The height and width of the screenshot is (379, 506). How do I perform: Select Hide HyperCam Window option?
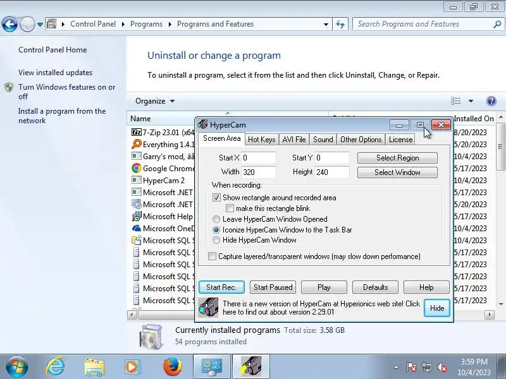pos(216,240)
